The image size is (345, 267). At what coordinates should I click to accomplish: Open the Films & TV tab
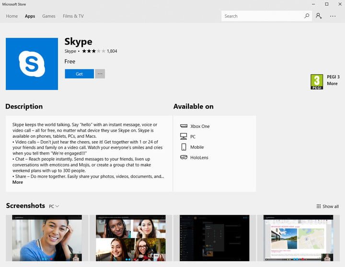[x=73, y=16]
